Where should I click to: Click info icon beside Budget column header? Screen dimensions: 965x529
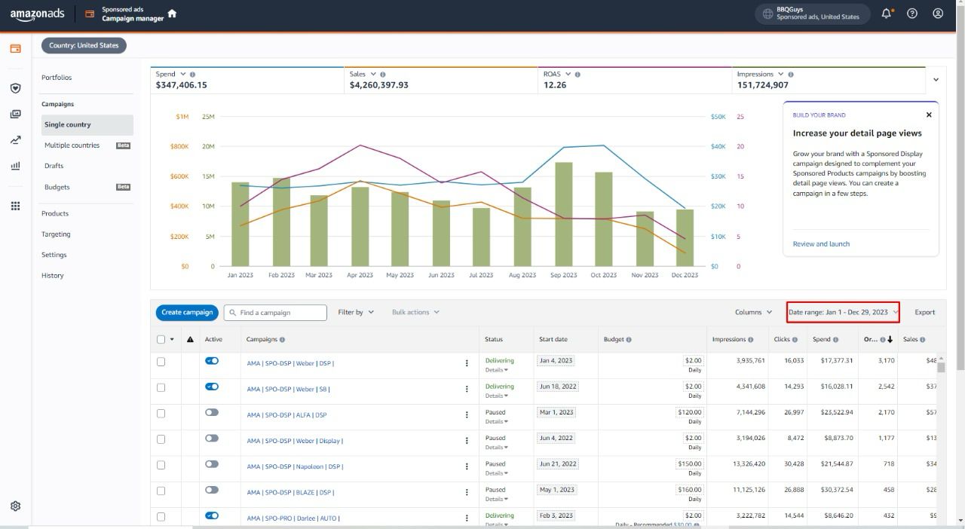tap(629, 340)
